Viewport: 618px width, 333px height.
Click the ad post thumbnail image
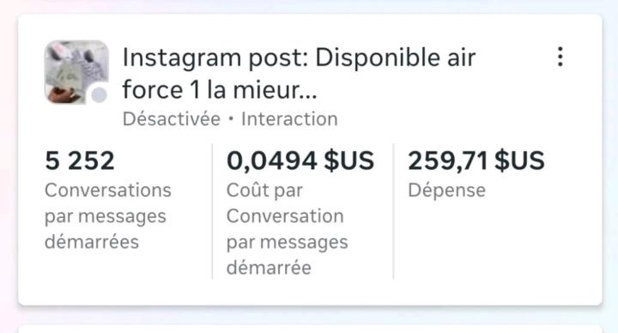(76, 72)
